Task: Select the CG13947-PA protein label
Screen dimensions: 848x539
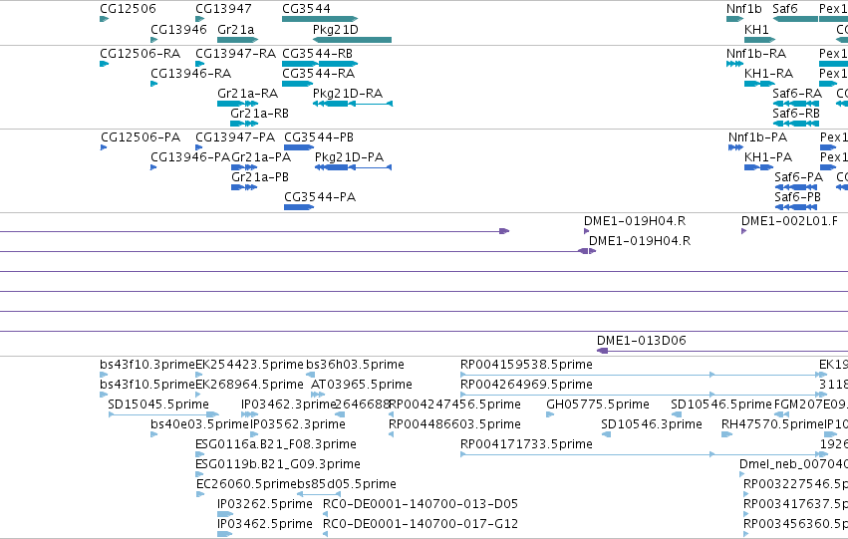Action: click(235, 137)
